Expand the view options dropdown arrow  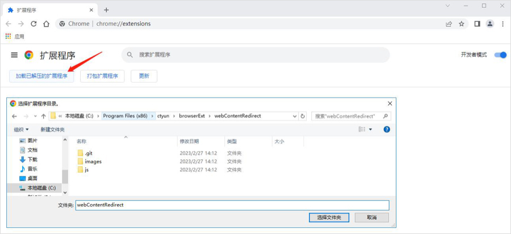370,130
